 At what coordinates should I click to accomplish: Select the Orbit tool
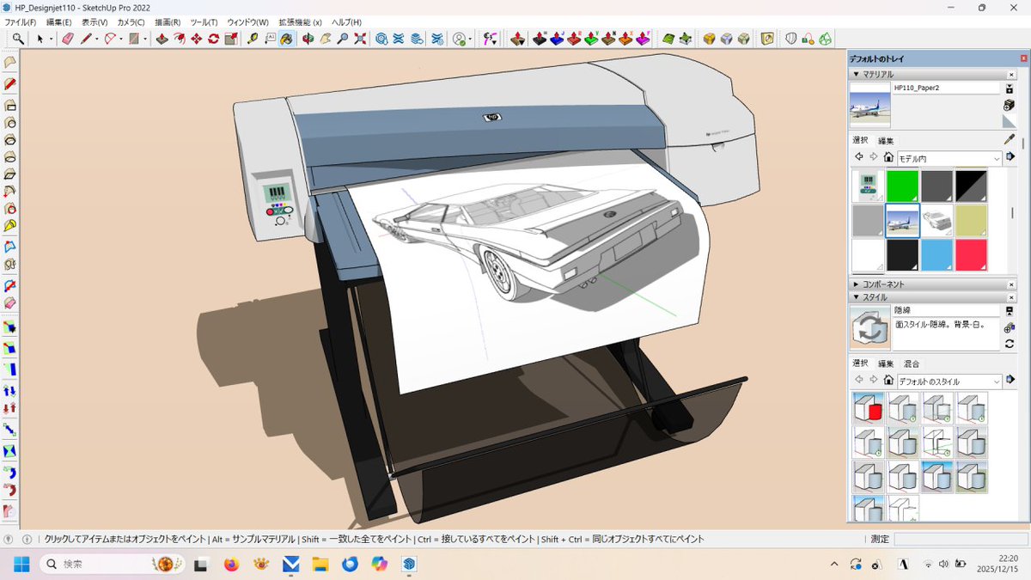[x=308, y=38]
